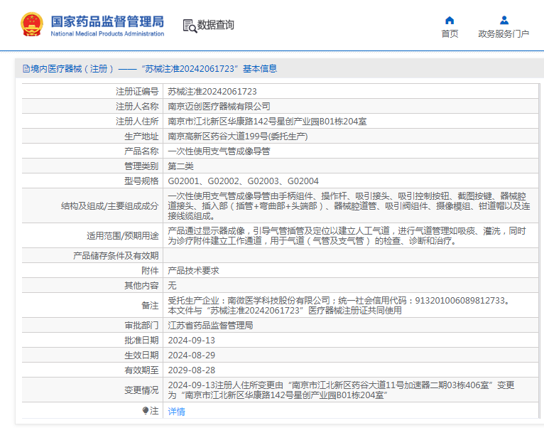
Task: Click the 产品技术要求 attachment text
Action: click(193, 270)
